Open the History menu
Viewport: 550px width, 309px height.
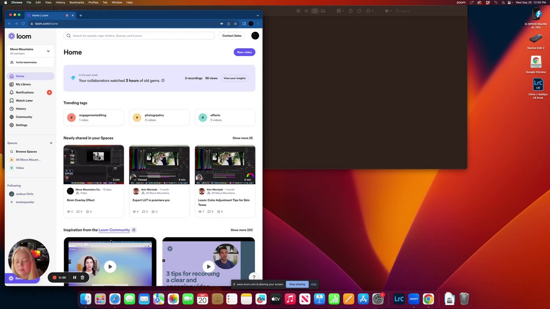point(61,3)
